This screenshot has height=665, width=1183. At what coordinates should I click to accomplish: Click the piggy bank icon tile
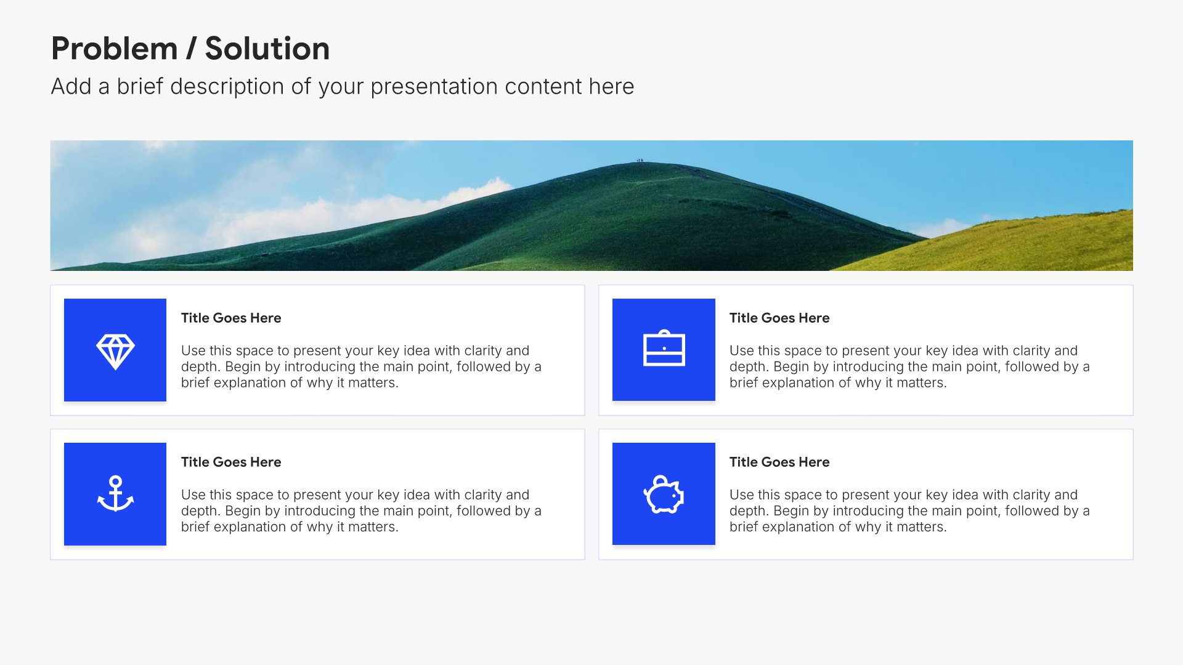[664, 494]
